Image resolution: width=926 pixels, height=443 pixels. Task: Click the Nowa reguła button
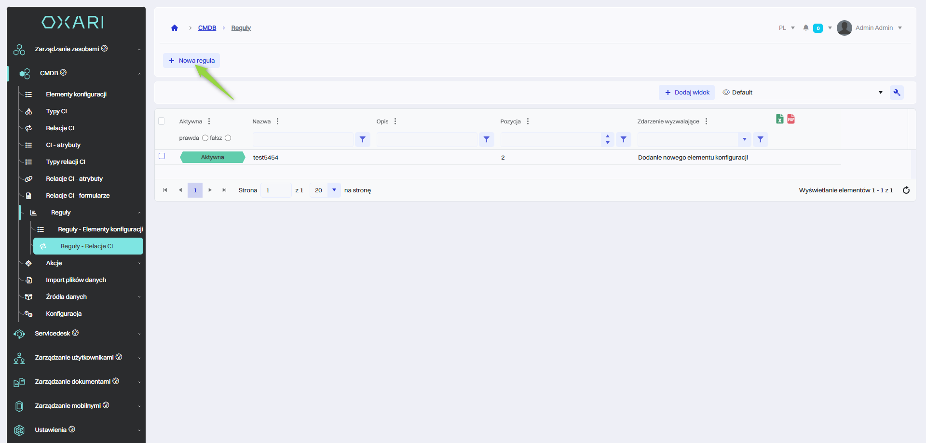[x=191, y=61]
